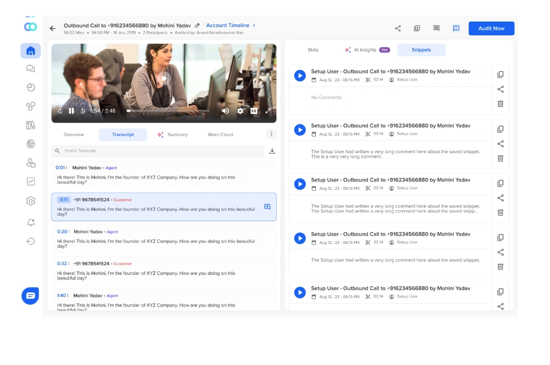Click the Audit Now button
This screenshot has height=365, width=550.
click(x=491, y=28)
